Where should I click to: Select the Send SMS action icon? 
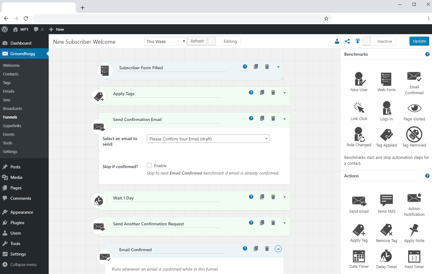(x=386, y=200)
